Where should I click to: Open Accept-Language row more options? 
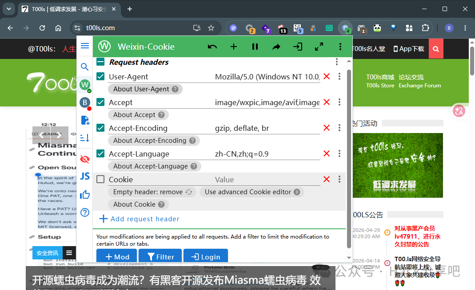(x=339, y=153)
